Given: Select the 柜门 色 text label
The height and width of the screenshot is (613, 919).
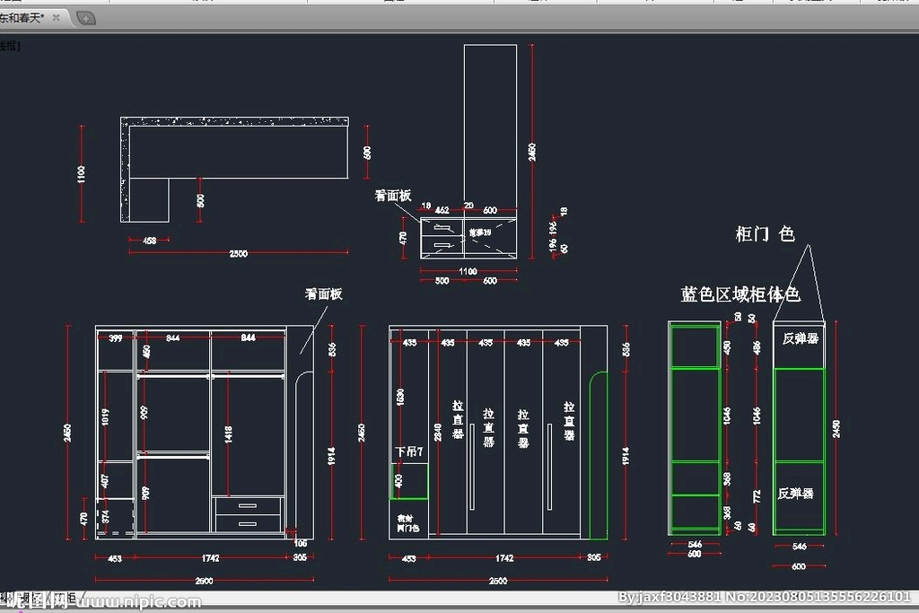Looking at the screenshot, I should (765, 234).
